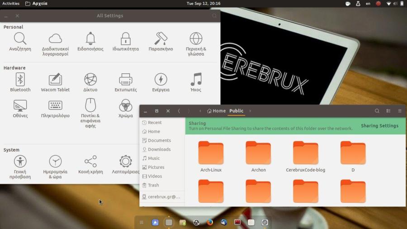407x229 pixels.
Task: Select the CerebruxCode-blog folder
Action: tap(306, 156)
